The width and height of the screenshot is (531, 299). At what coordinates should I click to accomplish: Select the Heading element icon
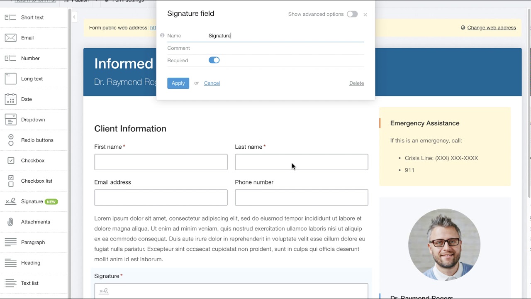coord(11,263)
